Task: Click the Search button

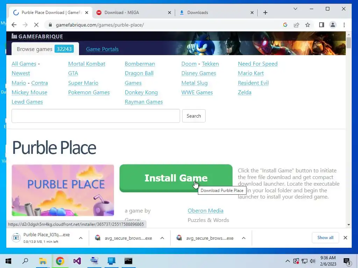Action: tap(194, 116)
